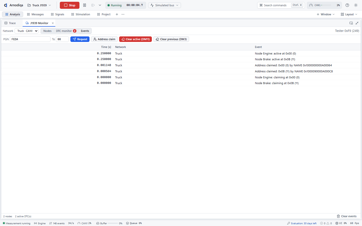Open Search commands box
The height and width of the screenshot is (226, 362).
pyautogui.click(x=281, y=5)
